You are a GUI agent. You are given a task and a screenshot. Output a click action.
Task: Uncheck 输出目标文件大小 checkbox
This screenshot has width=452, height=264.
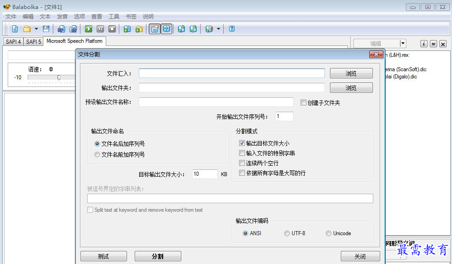(x=242, y=143)
